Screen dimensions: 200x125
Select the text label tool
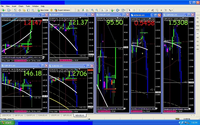click(166, 10)
